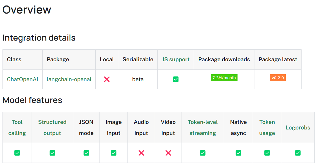Open the Tool calling header link
The image size is (319, 167).
click(x=17, y=128)
